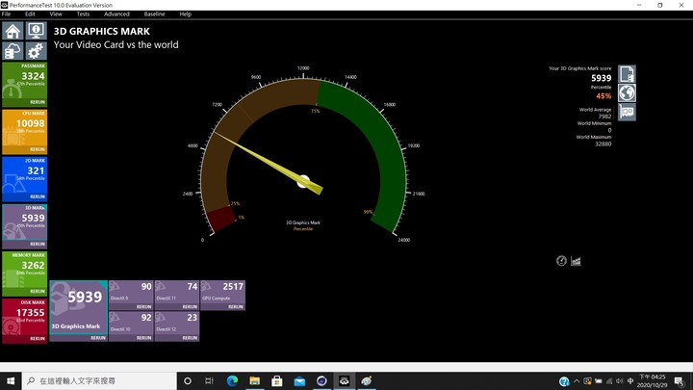Select the world comparison globe icon
The image size is (693, 390).
(x=627, y=92)
